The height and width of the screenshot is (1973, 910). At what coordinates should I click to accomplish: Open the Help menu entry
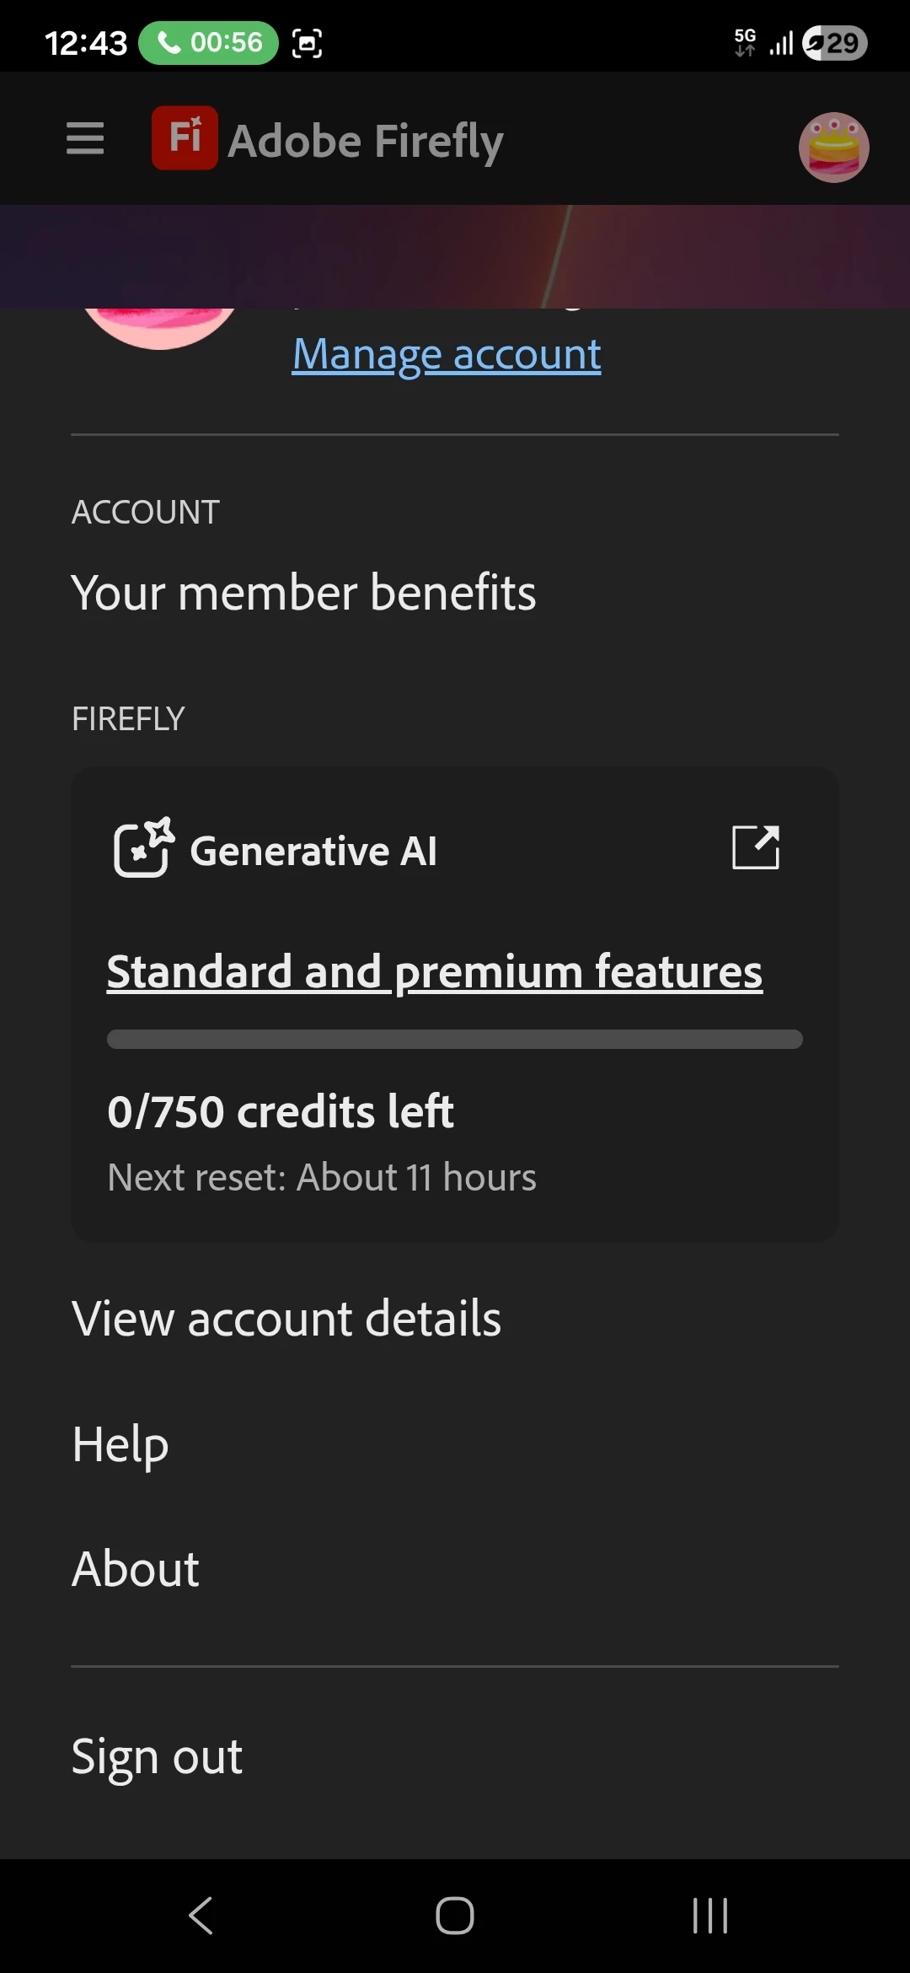pyautogui.click(x=120, y=1443)
